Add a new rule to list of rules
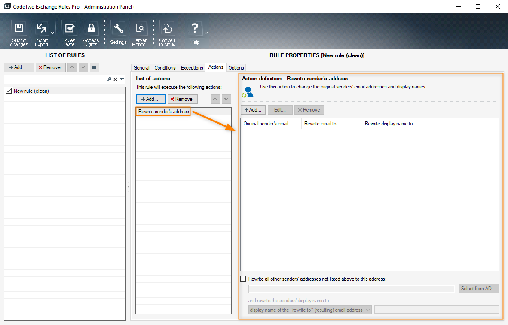The image size is (508, 325). coord(19,67)
